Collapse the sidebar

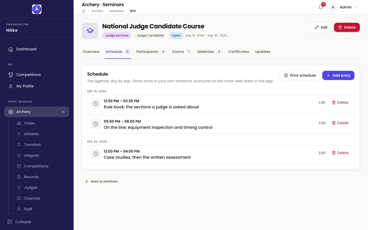pos(19,222)
